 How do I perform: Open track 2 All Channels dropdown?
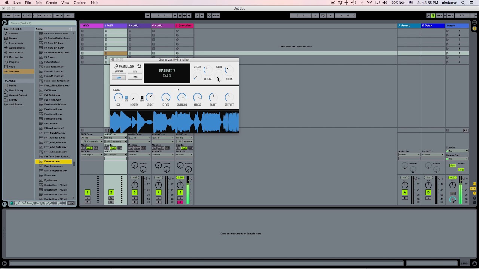coord(116,142)
